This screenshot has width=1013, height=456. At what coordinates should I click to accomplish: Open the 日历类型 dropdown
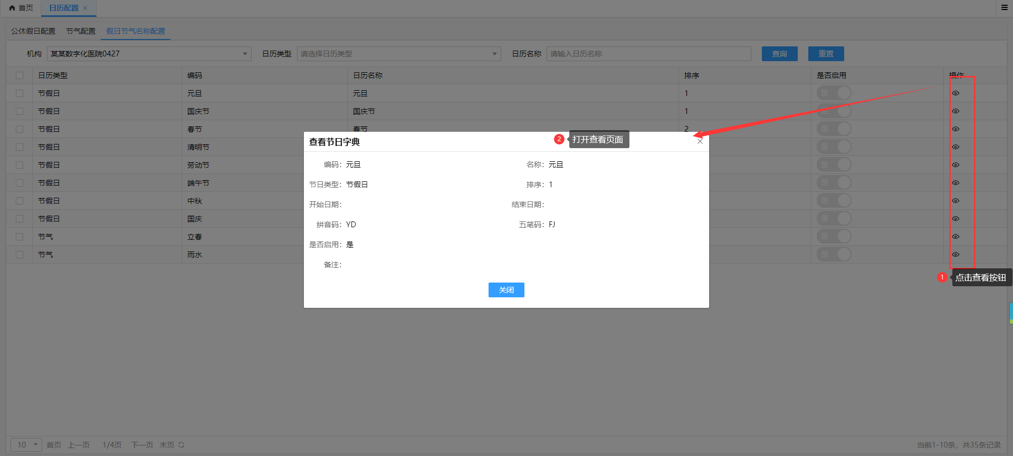398,54
